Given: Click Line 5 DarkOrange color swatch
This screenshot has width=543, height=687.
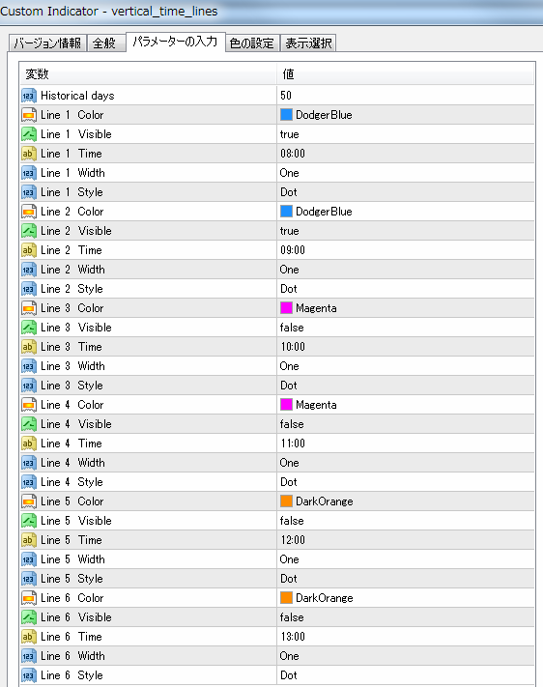Looking at the screenshot, I should coord(286,501).
